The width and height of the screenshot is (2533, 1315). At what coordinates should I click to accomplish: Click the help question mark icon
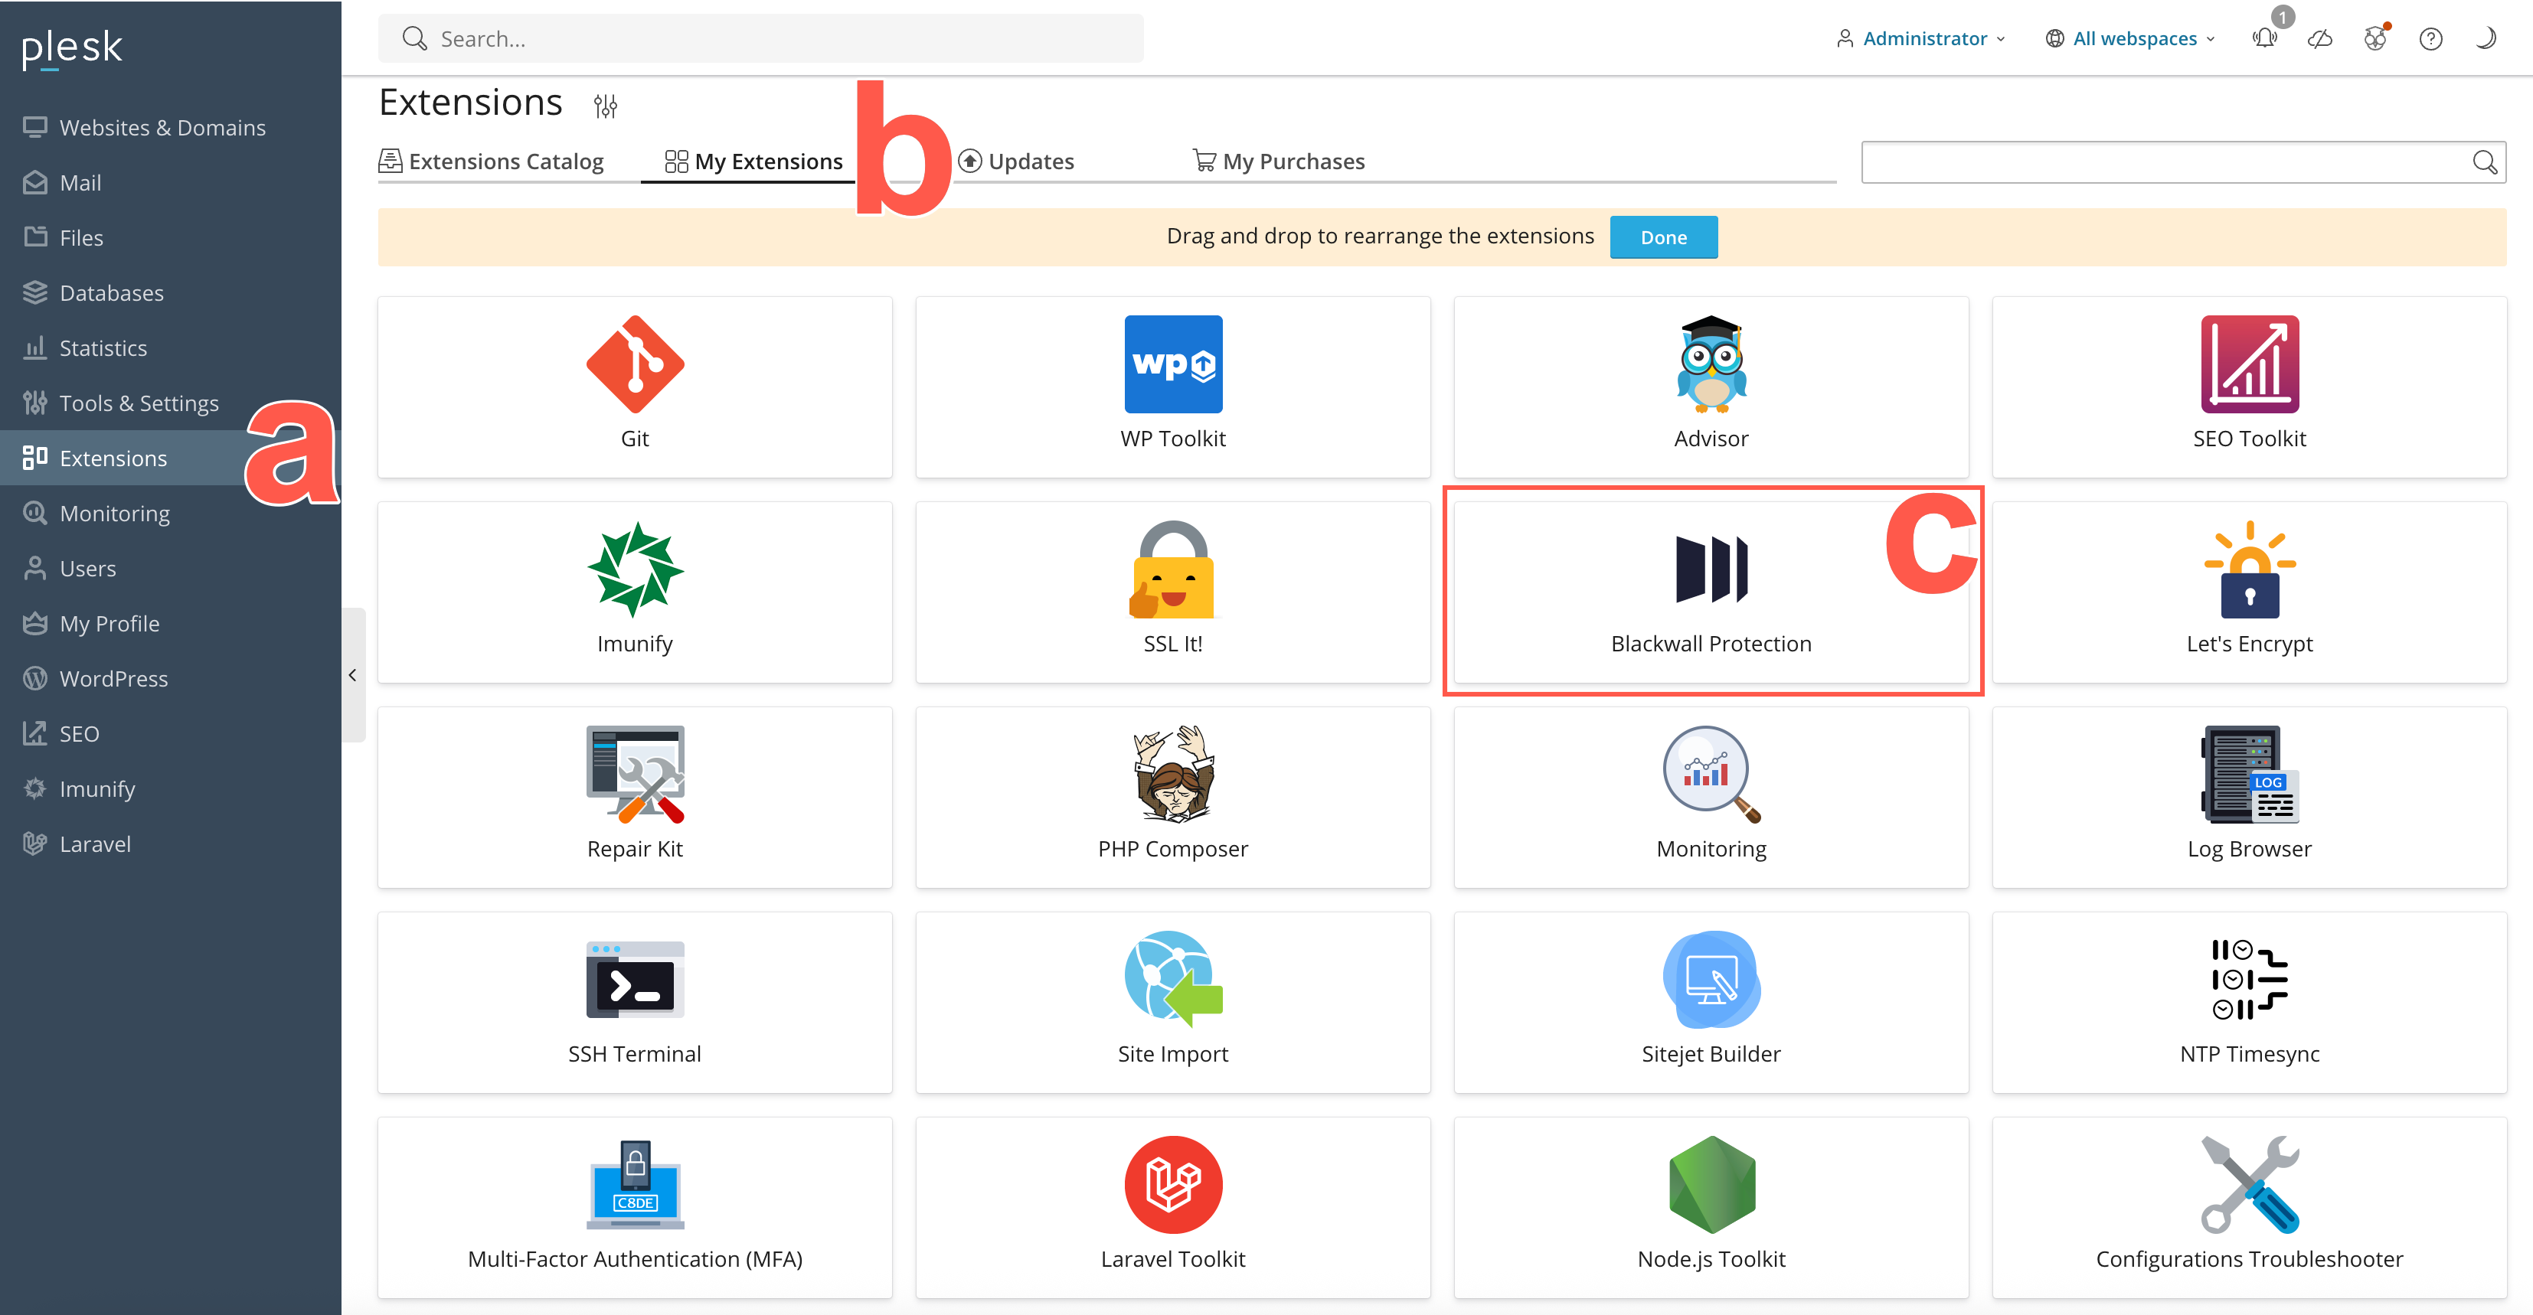pos(2430,39)
